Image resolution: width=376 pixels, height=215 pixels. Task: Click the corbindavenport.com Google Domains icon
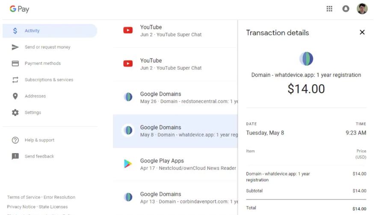tap(128, 197)
